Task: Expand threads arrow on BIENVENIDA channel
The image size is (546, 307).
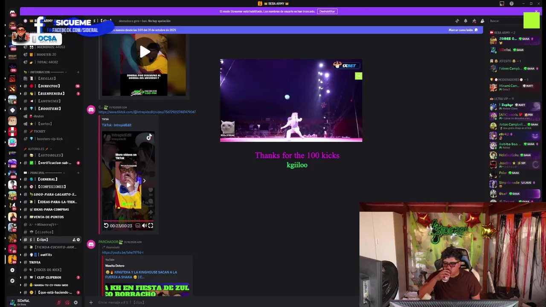Action: [20, 93]
